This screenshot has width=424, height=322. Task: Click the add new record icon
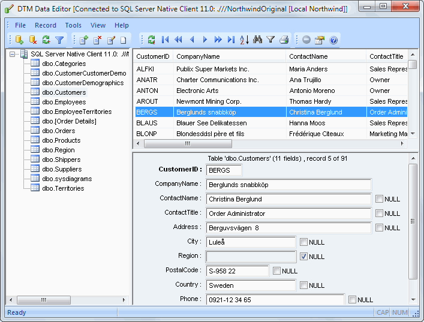click(83, 40)
